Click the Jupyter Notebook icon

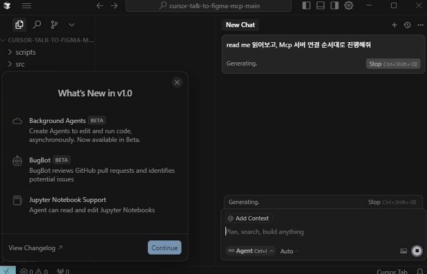coord(18,200)
